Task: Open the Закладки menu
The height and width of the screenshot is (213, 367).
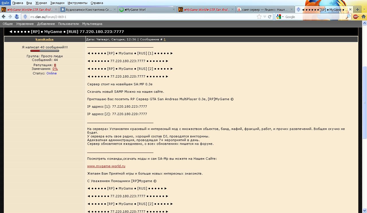Action: (57, 3)
